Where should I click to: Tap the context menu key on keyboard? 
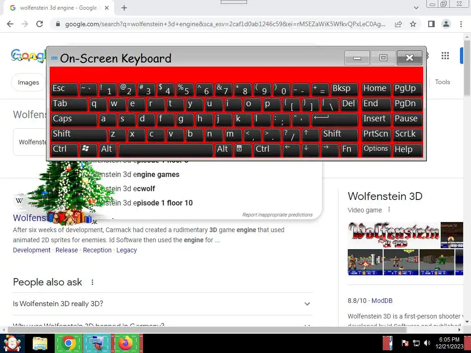243,150
